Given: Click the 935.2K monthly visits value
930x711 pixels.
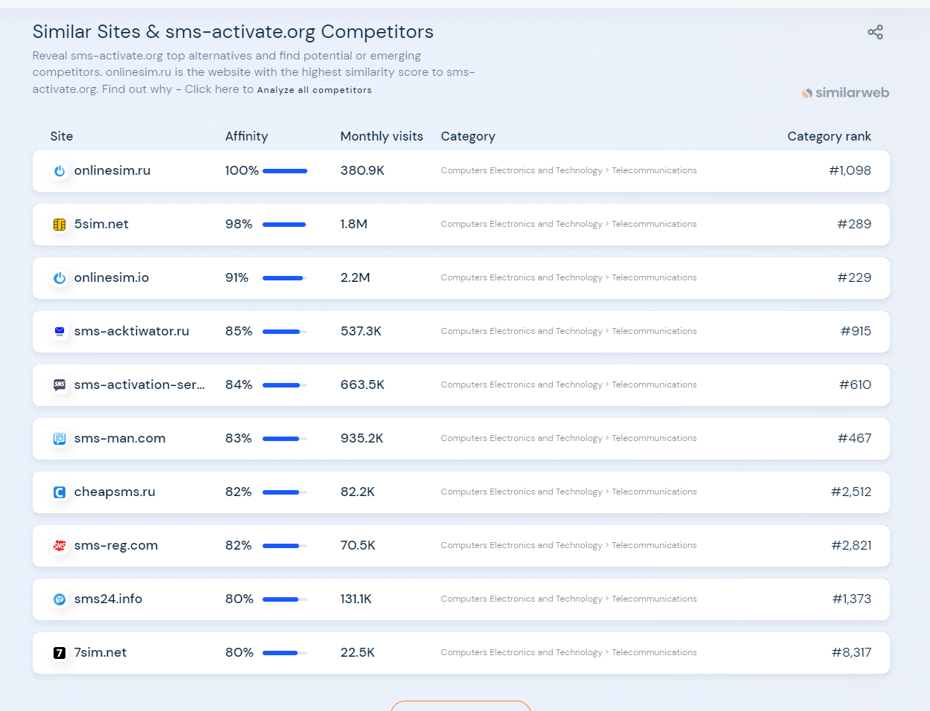Looking at the screenshot, I should [x=362, y=438].
